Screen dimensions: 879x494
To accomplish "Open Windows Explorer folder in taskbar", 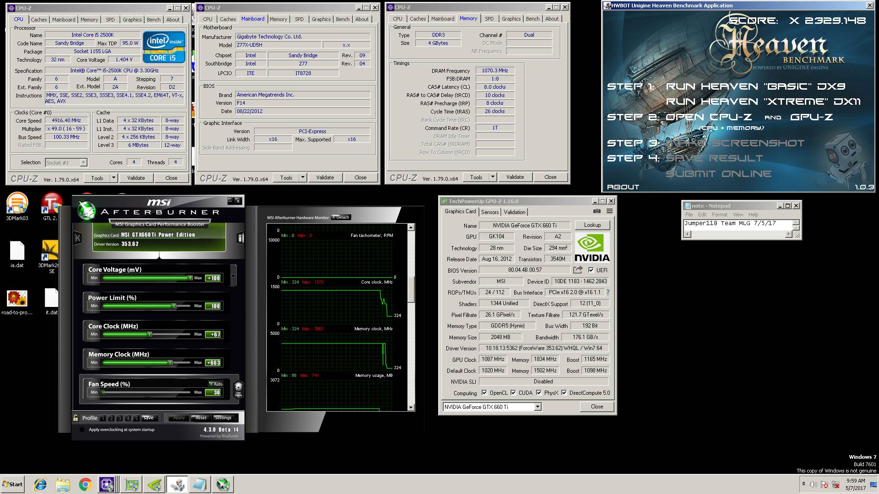I will (x=63, y=484).
